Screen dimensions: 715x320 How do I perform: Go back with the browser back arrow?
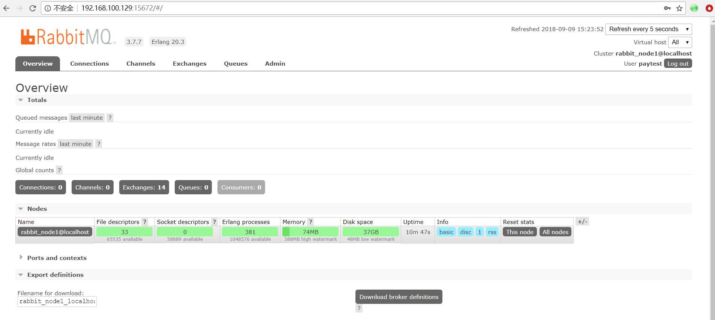[6, 8]
